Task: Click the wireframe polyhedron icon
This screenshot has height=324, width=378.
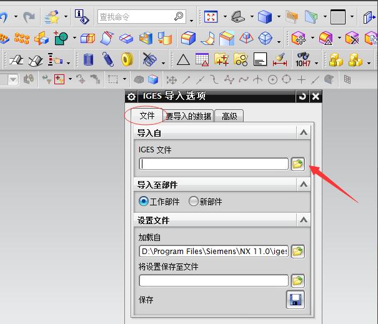Action: click(265, 38)
